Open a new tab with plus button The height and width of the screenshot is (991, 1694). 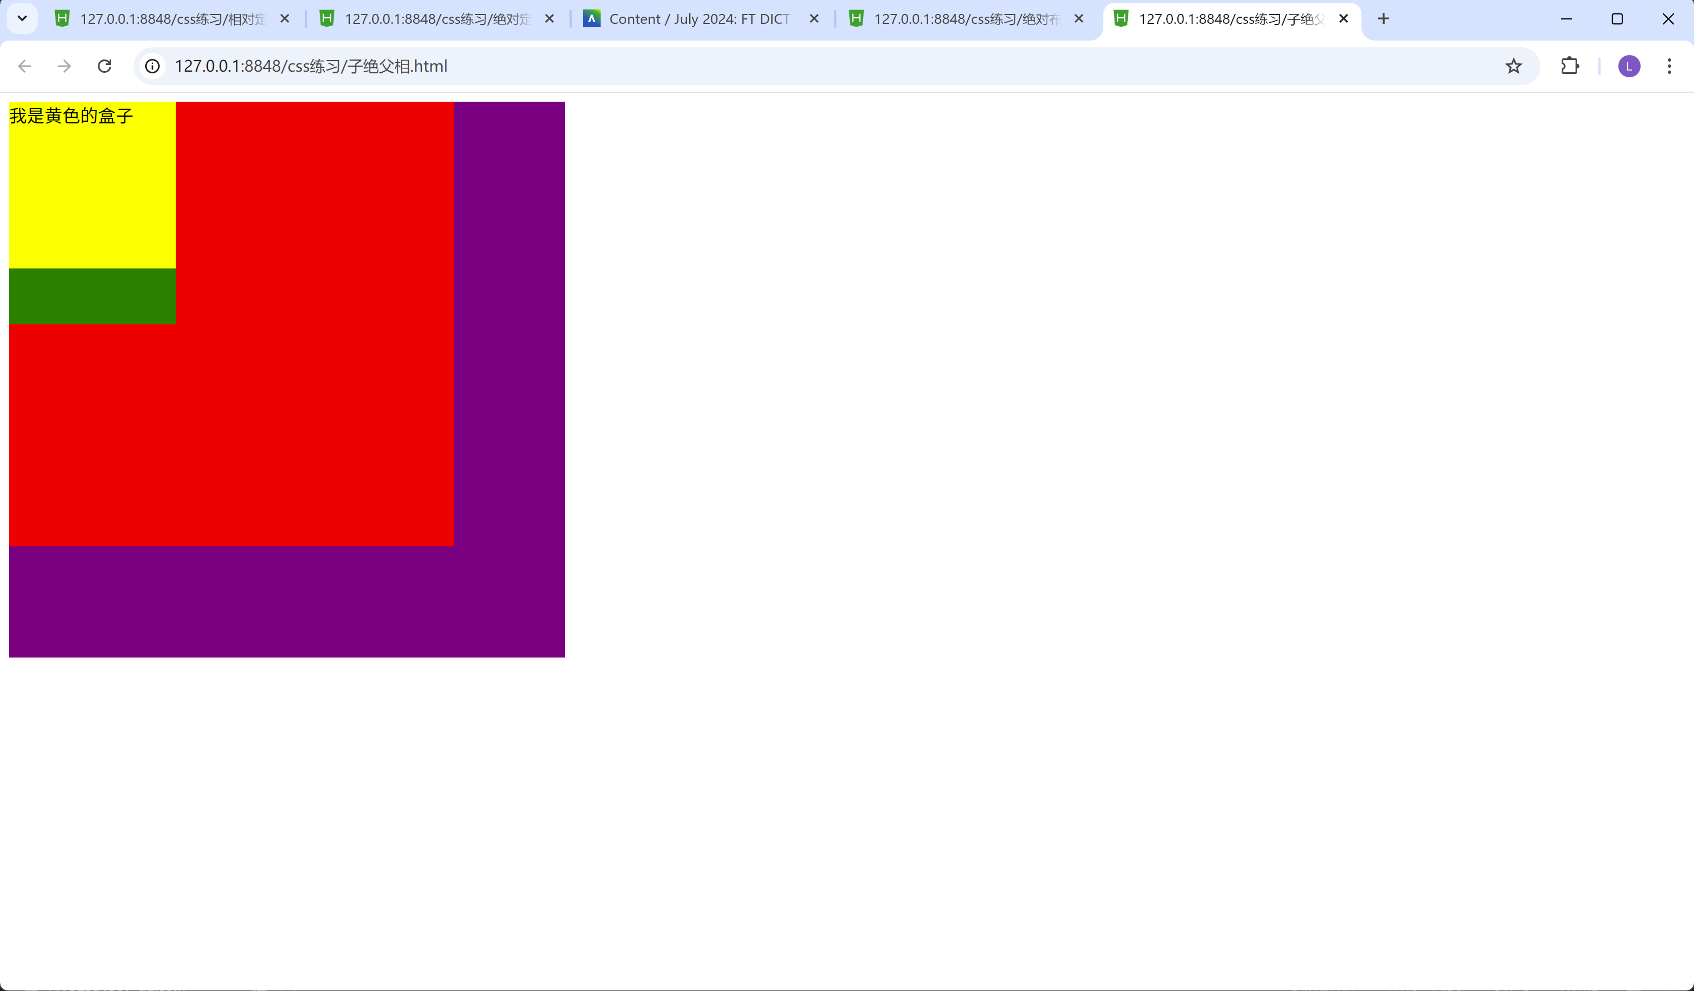point(1384,19)
